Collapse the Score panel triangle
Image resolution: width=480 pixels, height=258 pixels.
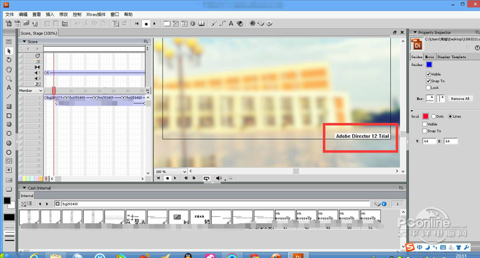pyautogui.click(x=24, y=42)
